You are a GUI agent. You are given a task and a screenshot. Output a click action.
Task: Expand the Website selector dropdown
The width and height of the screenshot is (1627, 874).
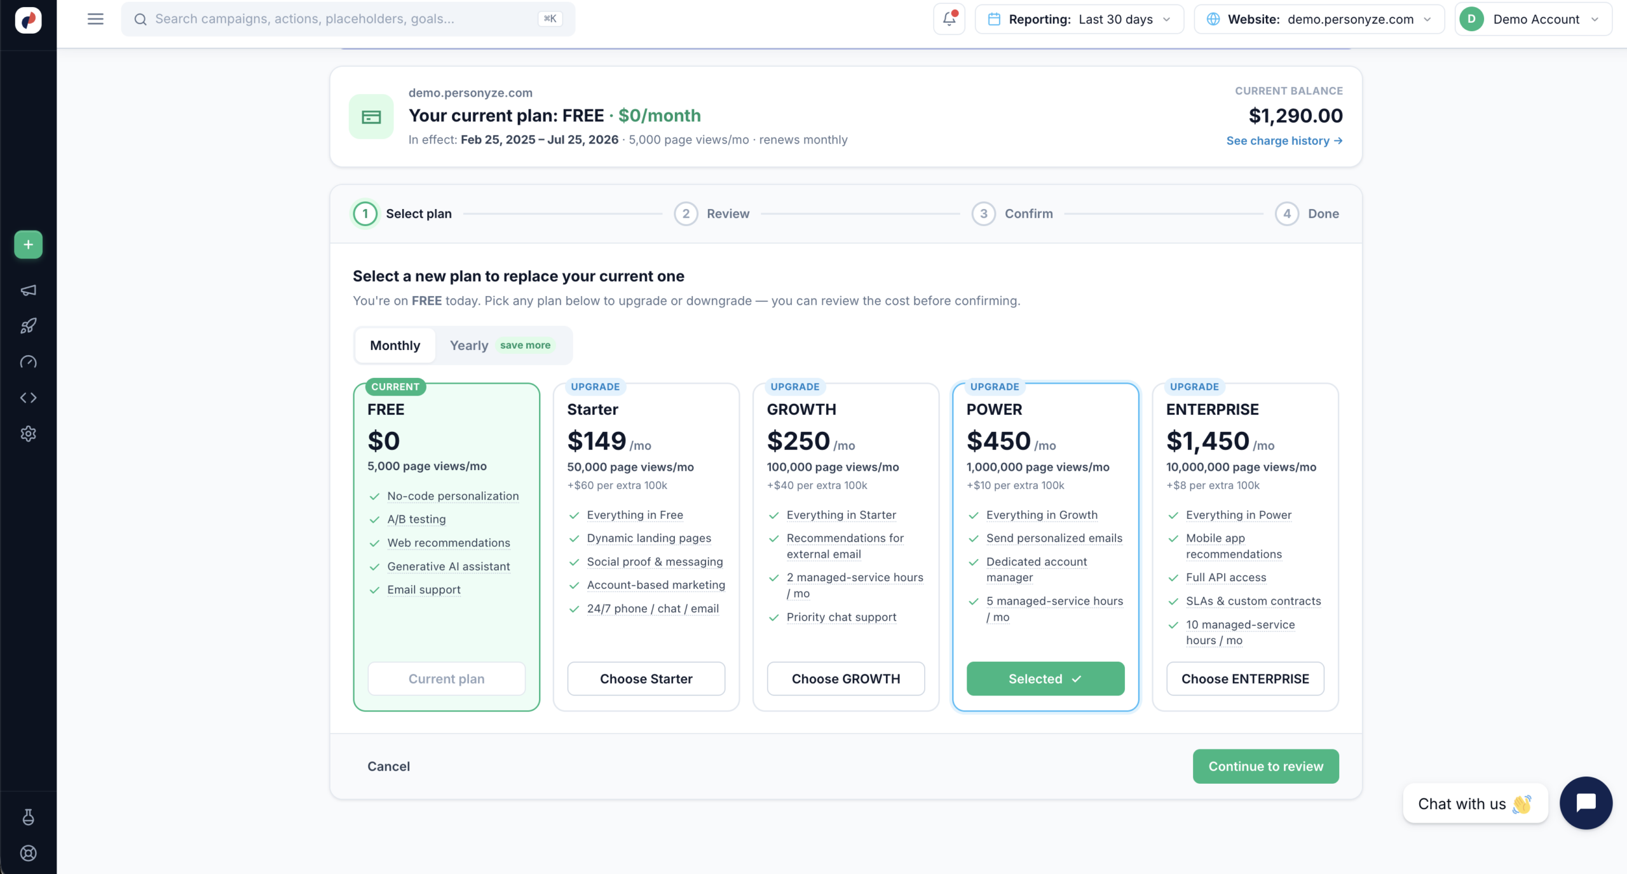[1319, 19]
